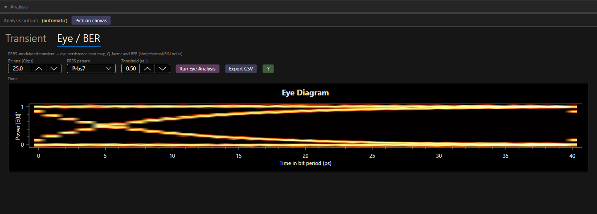
Task: Open the PRBS pattern dropdown
Action: click(91, 69)
